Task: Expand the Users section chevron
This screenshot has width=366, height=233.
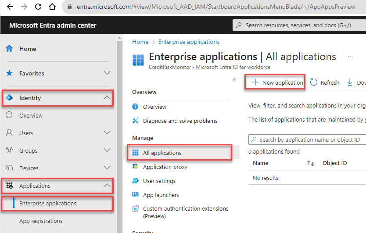Action: [x=107, y=133]
